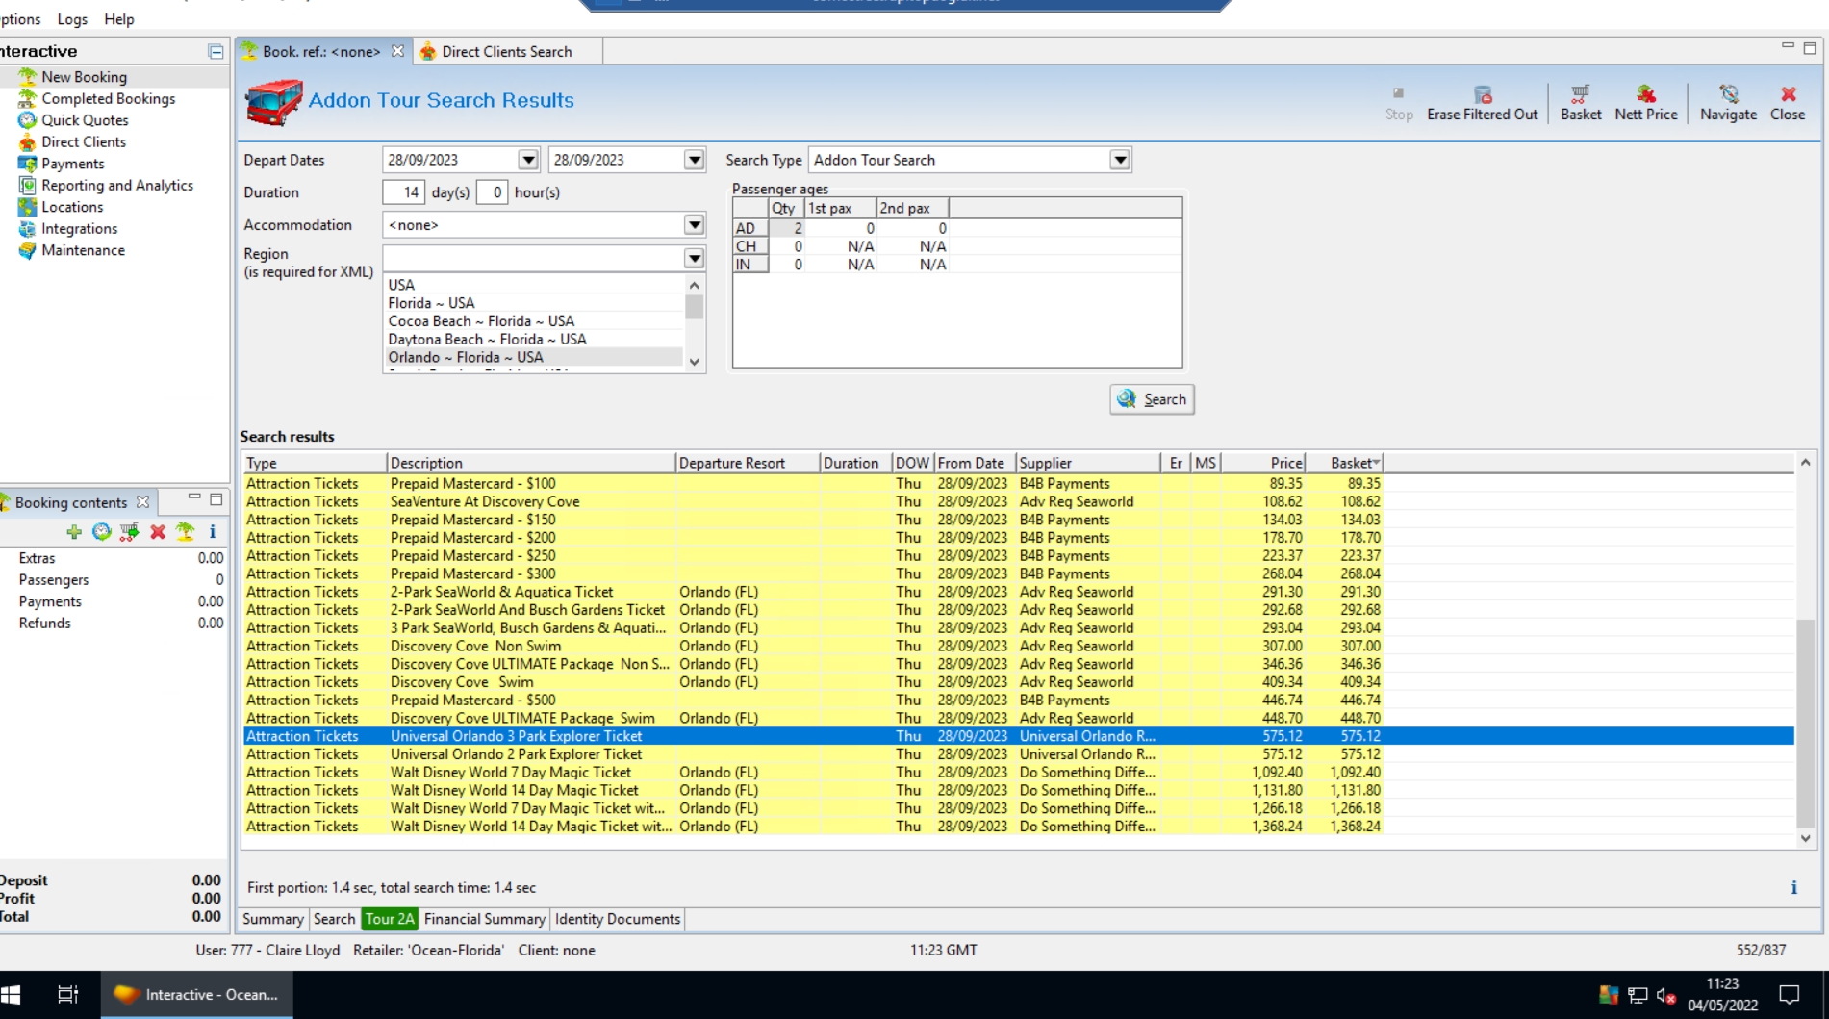Open Windows Task View
1829x1019 pixels.
pyautogui.click(x=67, y=994)
